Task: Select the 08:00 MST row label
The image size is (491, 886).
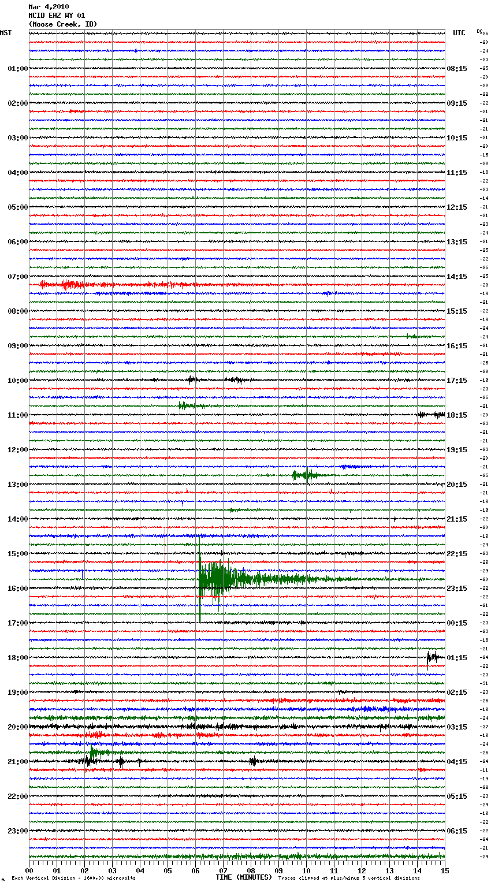Action: click(x=18, y=311)
